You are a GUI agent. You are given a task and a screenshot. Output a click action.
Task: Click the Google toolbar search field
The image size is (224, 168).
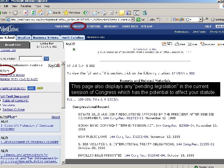point(196,19)
